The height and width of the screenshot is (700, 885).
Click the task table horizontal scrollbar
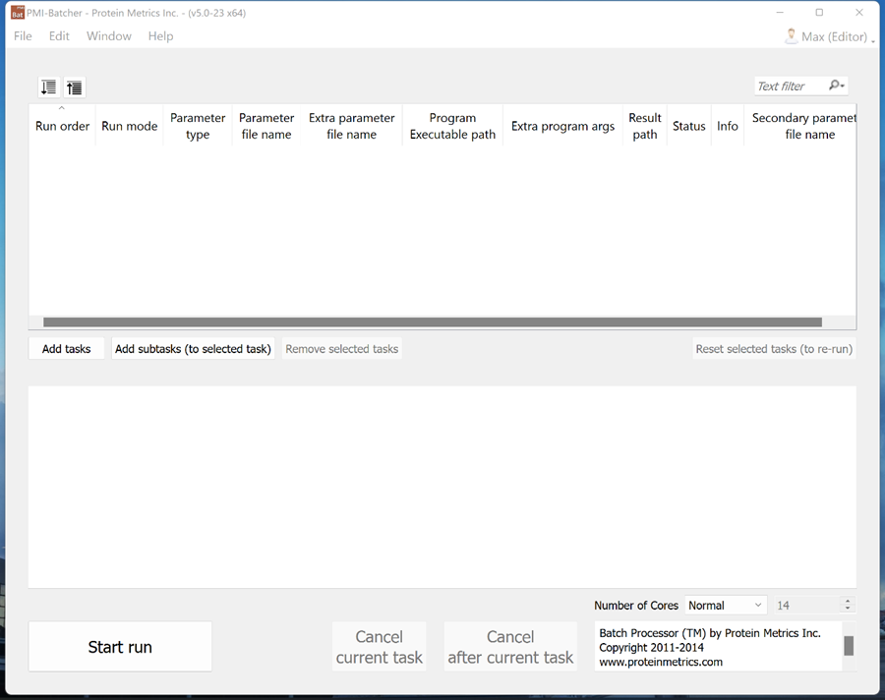tap(433, 322)
